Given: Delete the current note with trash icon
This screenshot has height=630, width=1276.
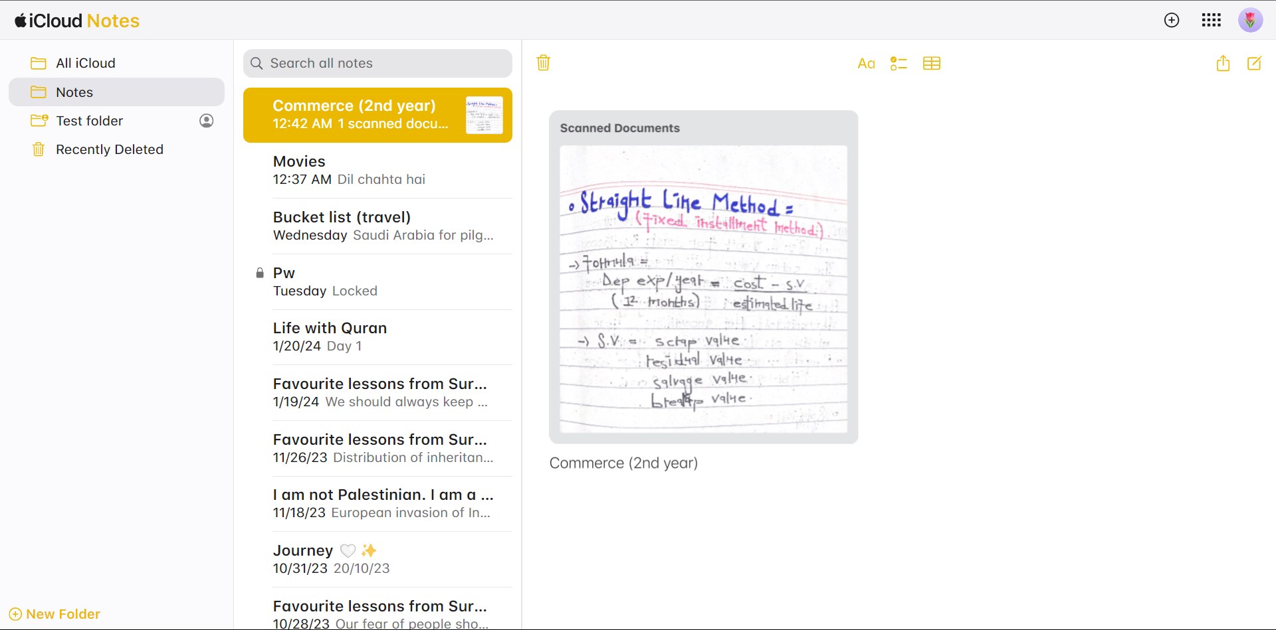Looking at the screenshot, I should click(x=543, y=63).
